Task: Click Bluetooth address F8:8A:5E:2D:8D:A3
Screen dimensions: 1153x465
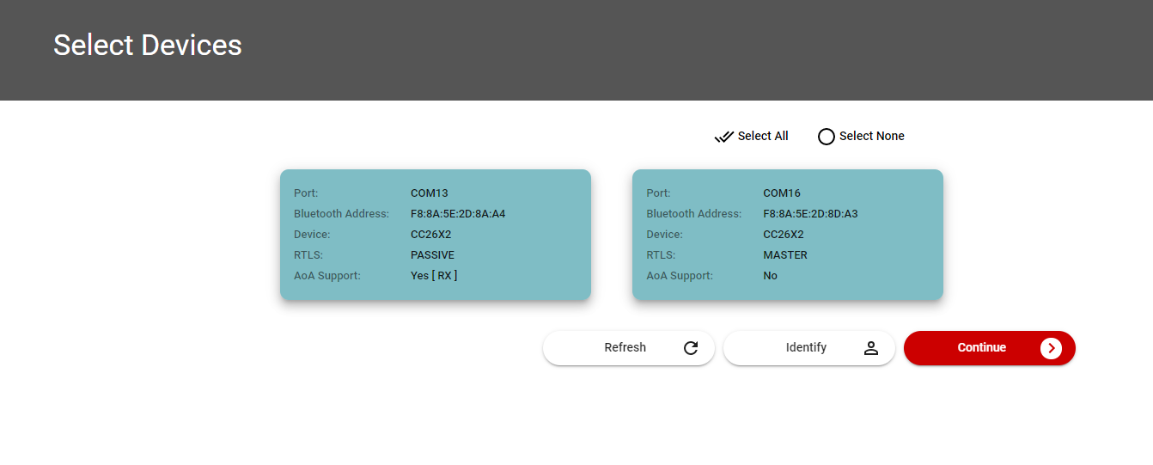Action: [x=810, y=214]
